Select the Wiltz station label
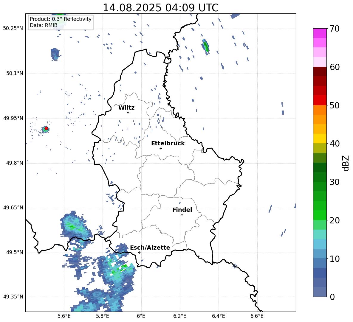This screenshot has height=322, width=353. pyautogui.click(x=126, y=108)
